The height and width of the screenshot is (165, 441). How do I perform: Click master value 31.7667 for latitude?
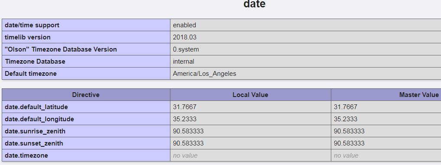tap(345, 107)
